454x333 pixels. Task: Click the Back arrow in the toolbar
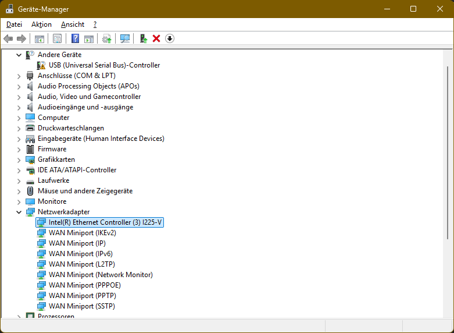pos(8,38)
